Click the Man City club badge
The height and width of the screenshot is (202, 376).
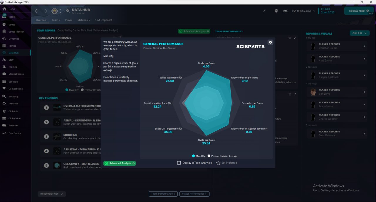tap(55, 11)
